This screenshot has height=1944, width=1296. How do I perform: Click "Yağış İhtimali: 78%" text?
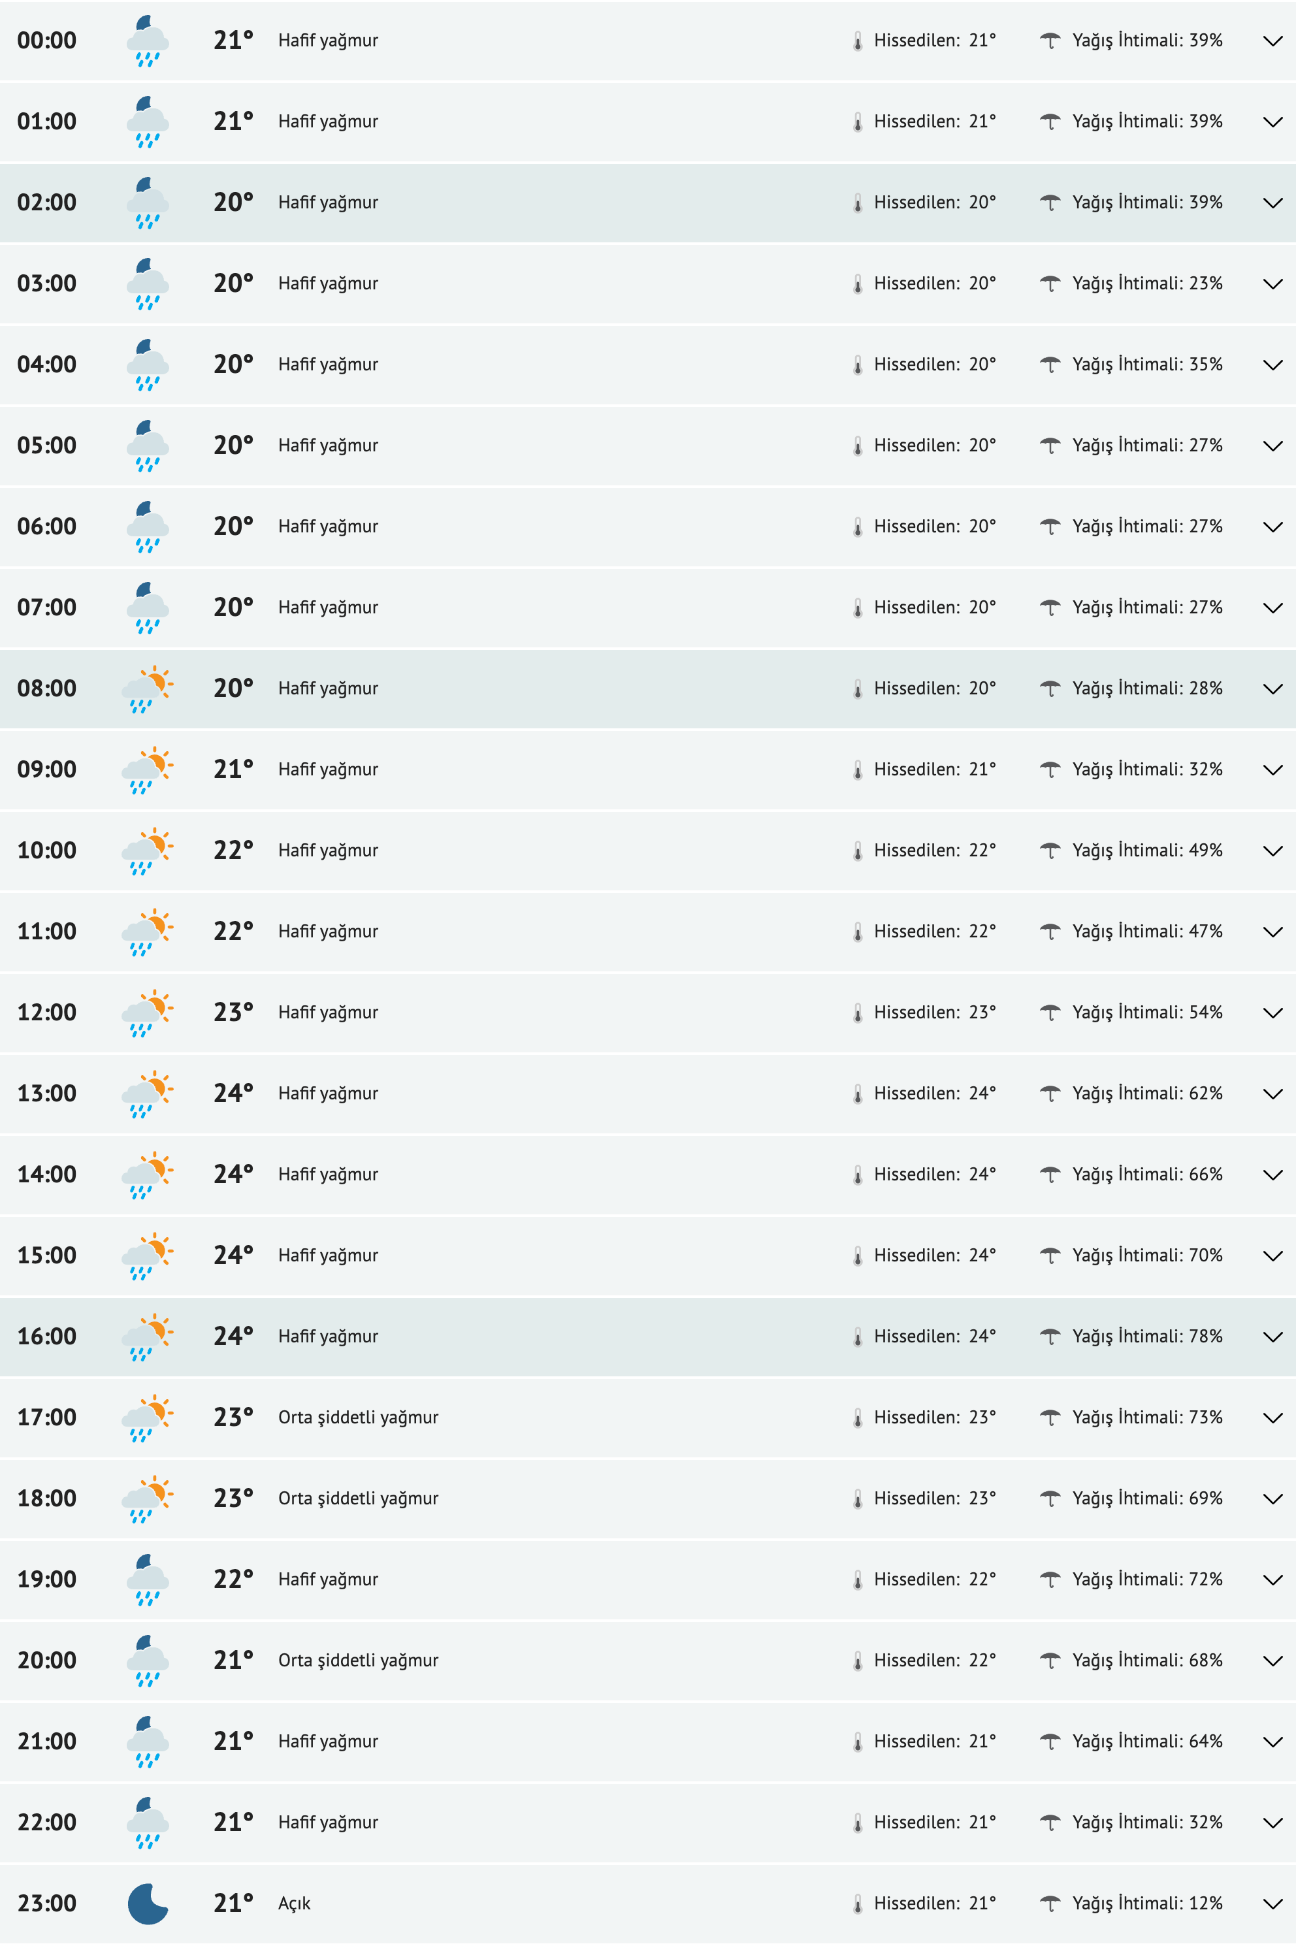pyautogui.click(x=1147, y=1336)
